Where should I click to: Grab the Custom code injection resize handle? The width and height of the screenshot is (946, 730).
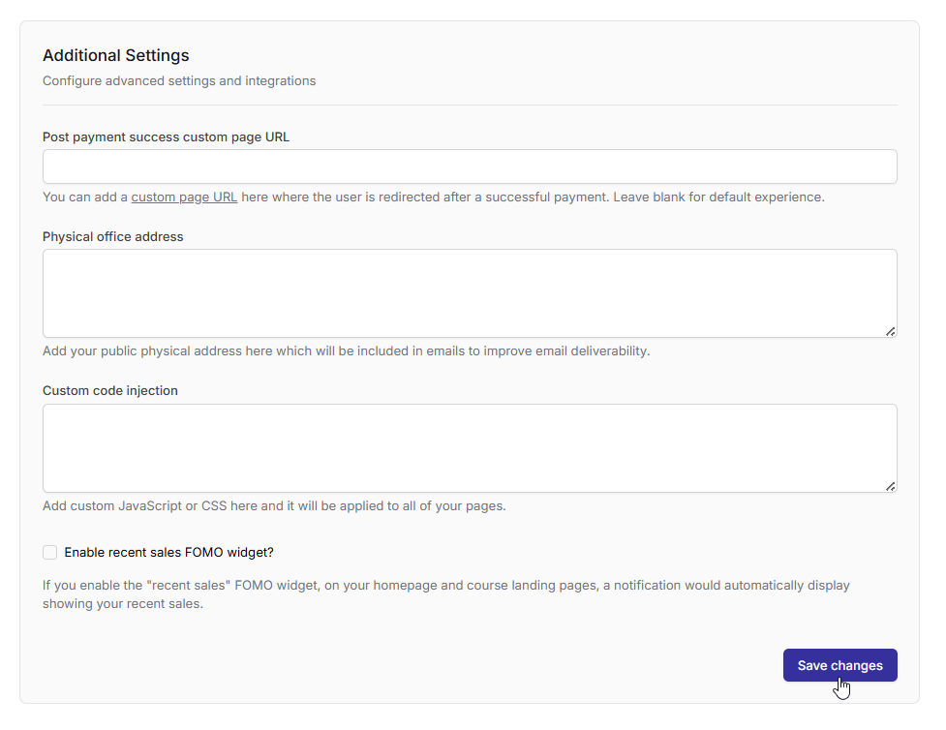click(890, 486)
